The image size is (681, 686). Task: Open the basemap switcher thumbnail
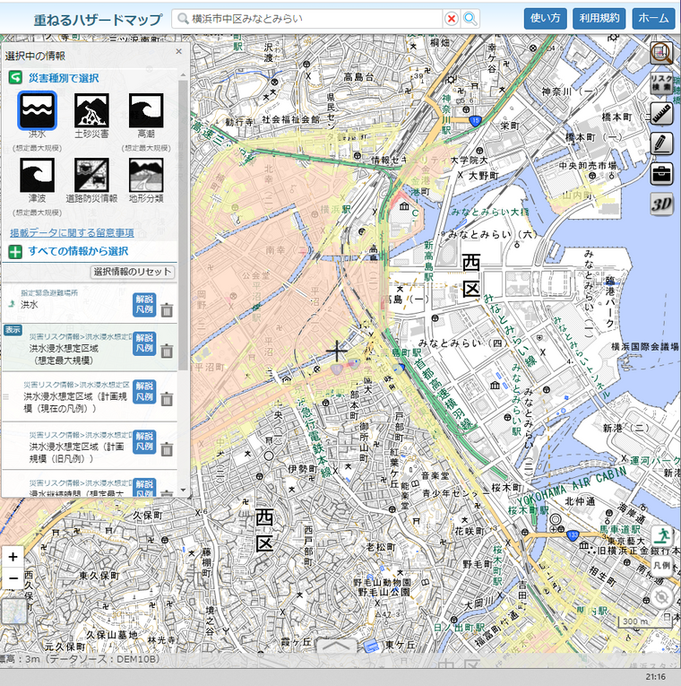click(x=14, y=612)
